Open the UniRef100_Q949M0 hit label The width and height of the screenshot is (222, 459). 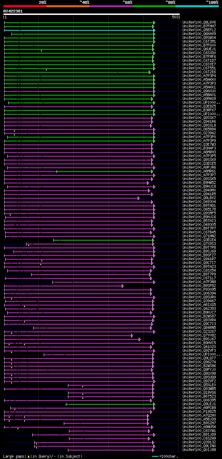pos(199,190)
